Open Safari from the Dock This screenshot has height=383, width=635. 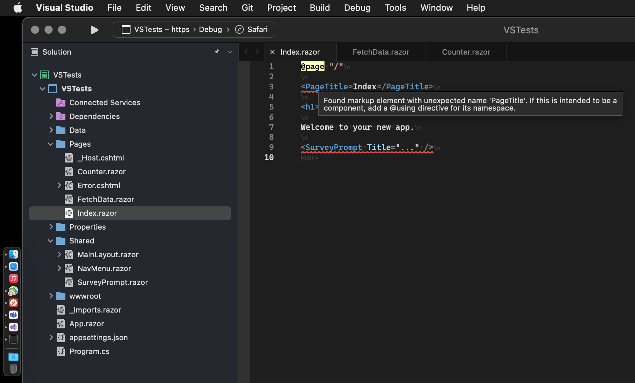13,266
